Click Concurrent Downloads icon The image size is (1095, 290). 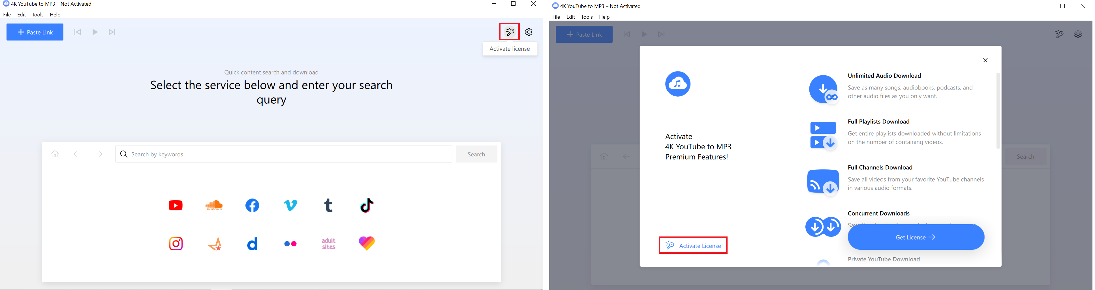pyautogui.click(x=823, y=227)
